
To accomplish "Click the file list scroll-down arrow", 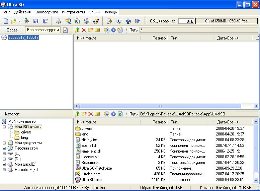I will click(256, 180).
